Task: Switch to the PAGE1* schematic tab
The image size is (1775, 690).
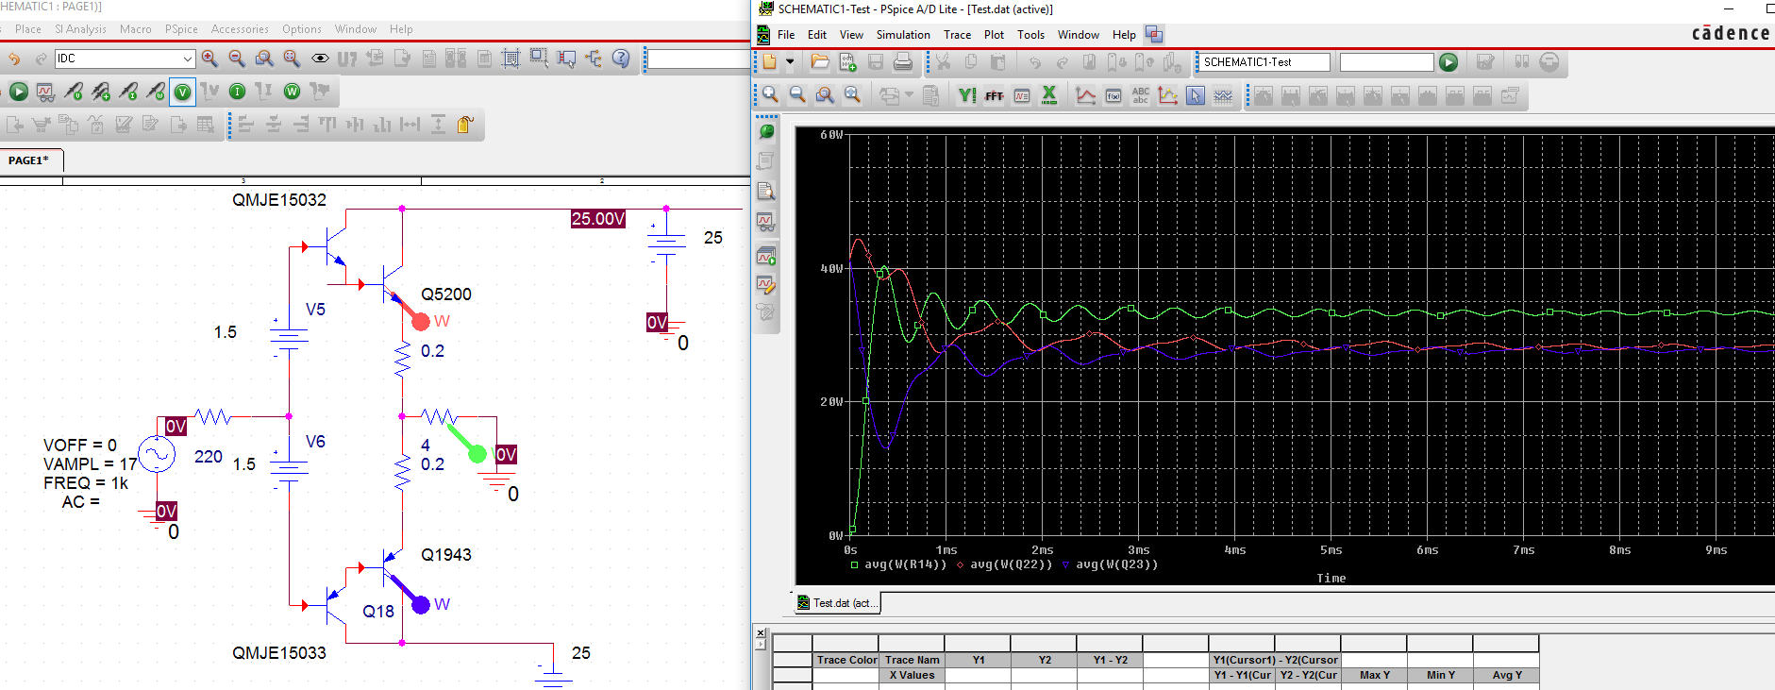Action: click(29, 160)
